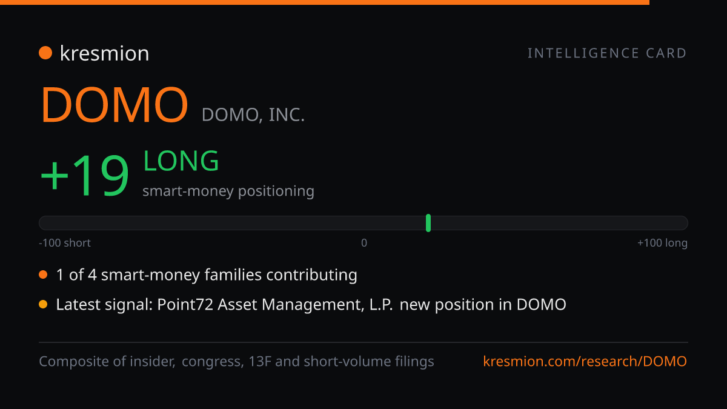Viewport: 727px width, 409px height.
Task: Click the yellow bullet beside Latest signal
Action: tap(43, 305)
